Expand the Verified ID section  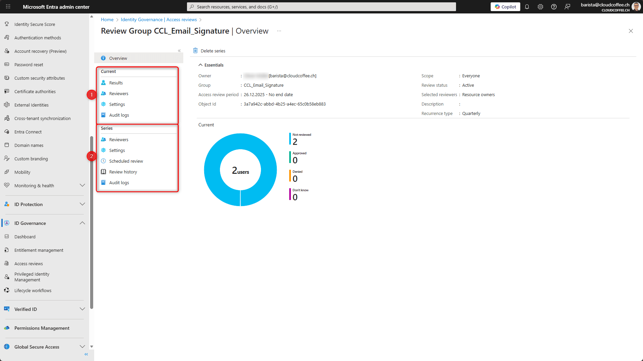point(82,309)
